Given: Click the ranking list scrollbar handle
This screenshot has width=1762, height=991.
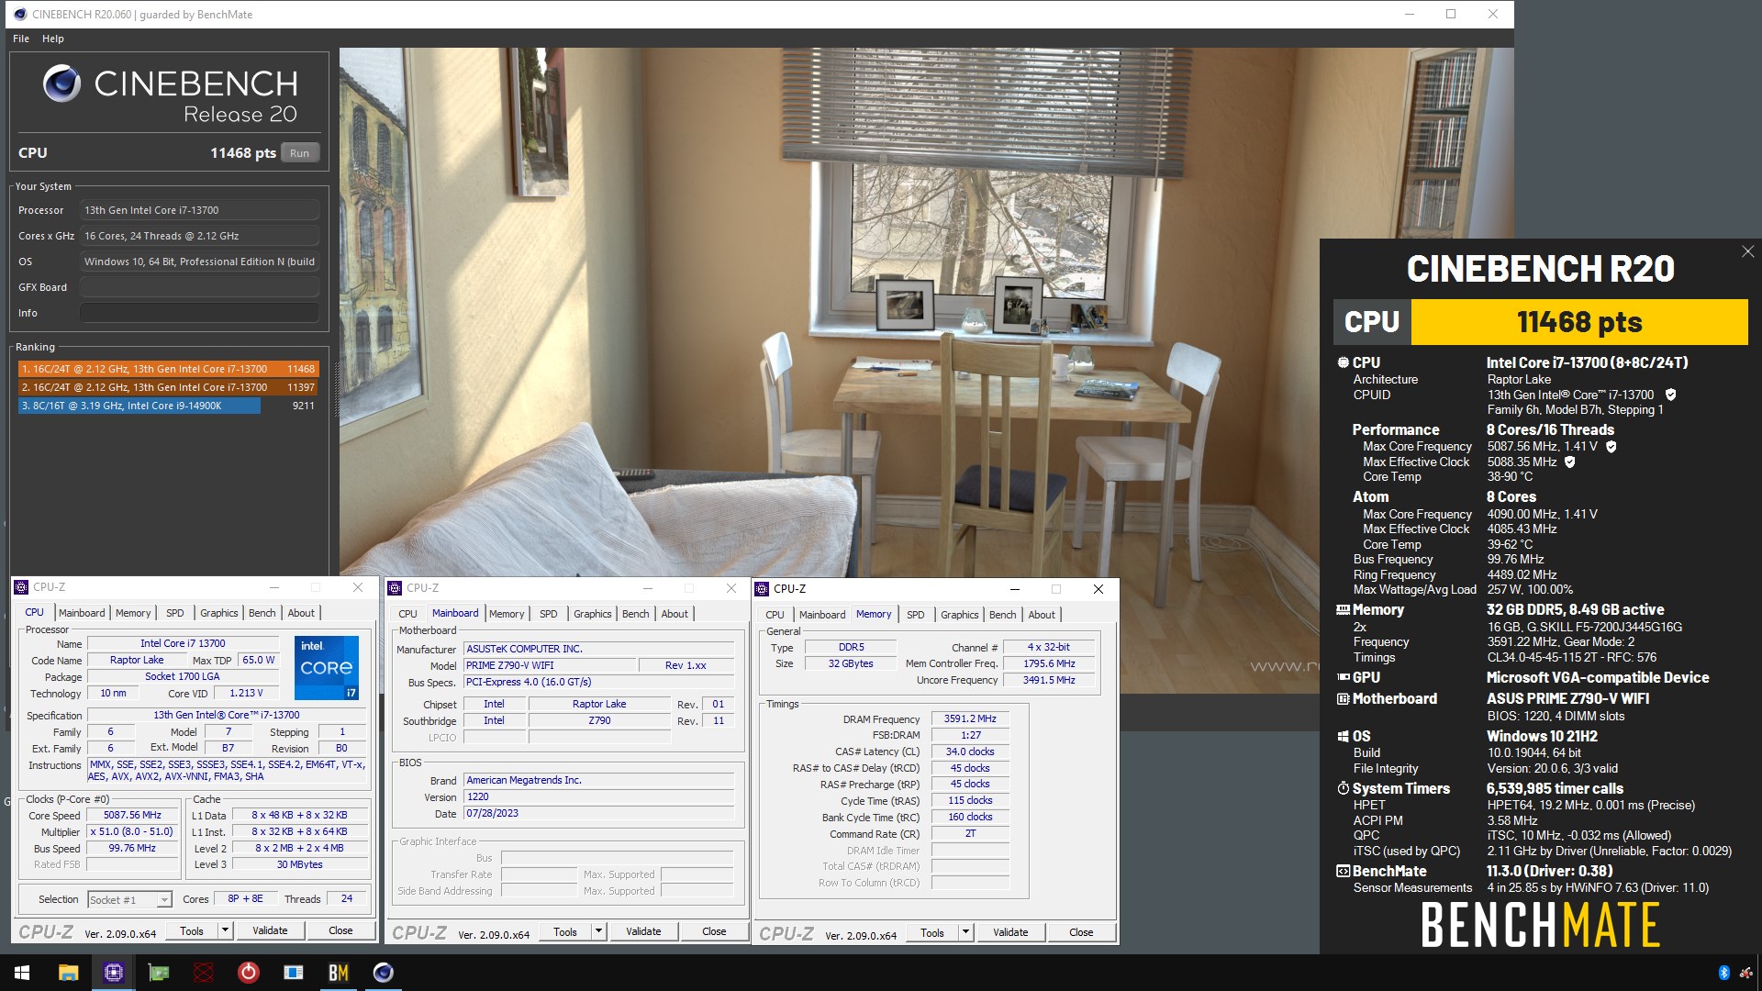Looking at the screenshot, I should coord(335,389).
